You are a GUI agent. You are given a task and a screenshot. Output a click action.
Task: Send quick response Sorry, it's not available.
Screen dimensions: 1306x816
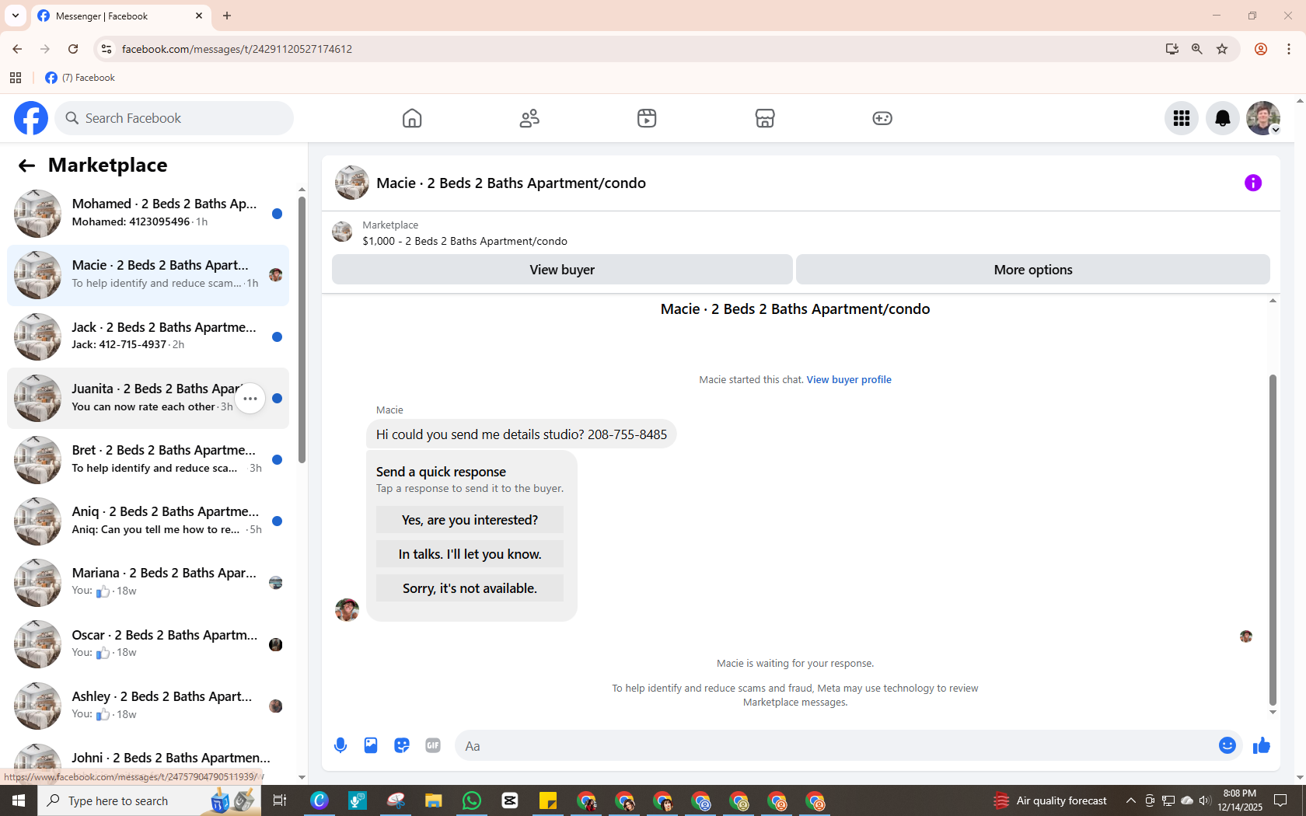470,588
